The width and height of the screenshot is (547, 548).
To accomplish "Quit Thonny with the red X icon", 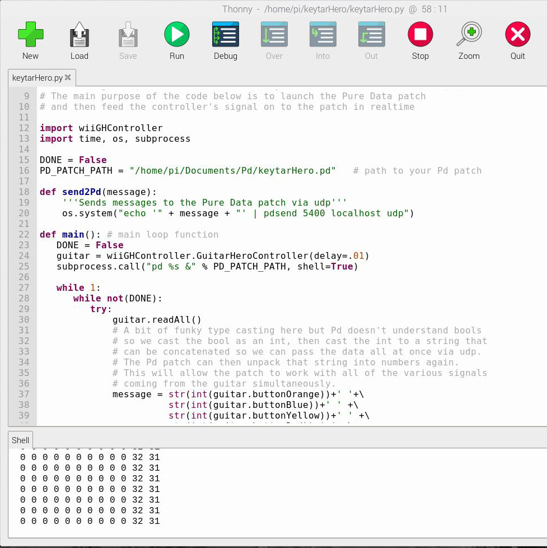I will 518,34.
